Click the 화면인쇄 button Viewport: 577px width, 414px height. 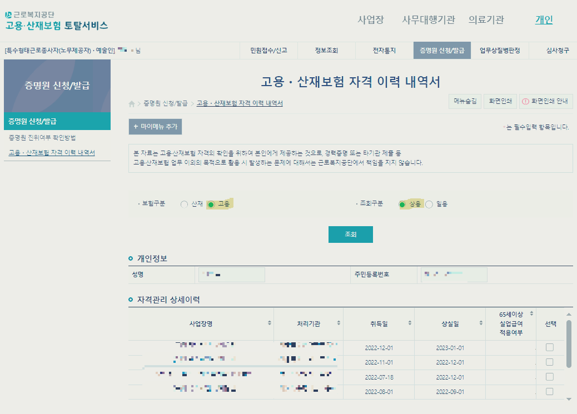point(500,101)
